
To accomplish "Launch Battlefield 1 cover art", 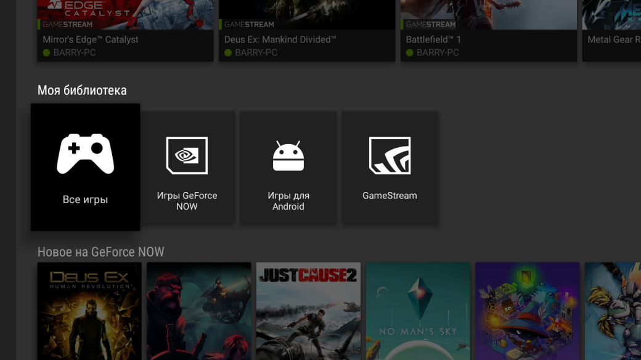I will point(489,15).
